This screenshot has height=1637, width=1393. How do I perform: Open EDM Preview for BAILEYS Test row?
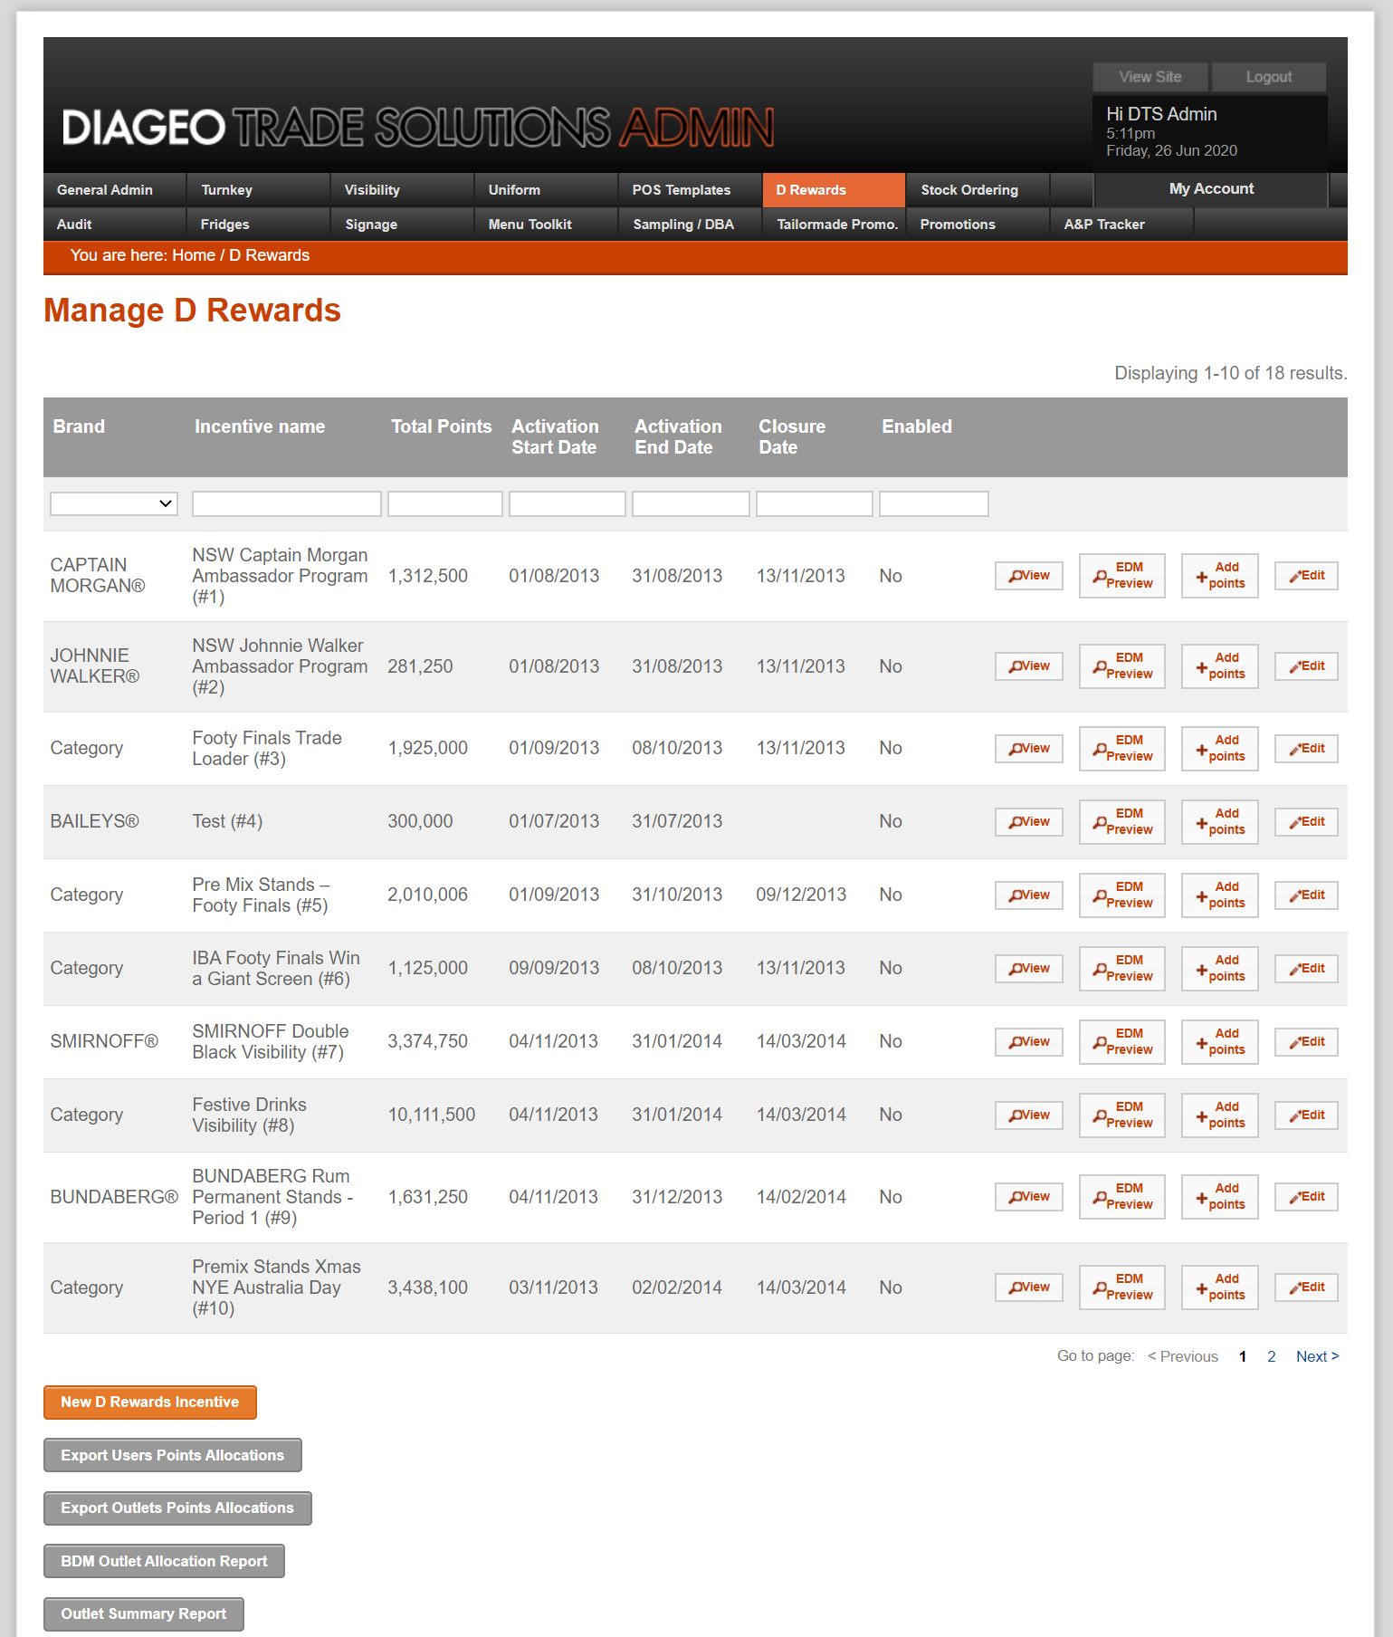(1121, 822)
